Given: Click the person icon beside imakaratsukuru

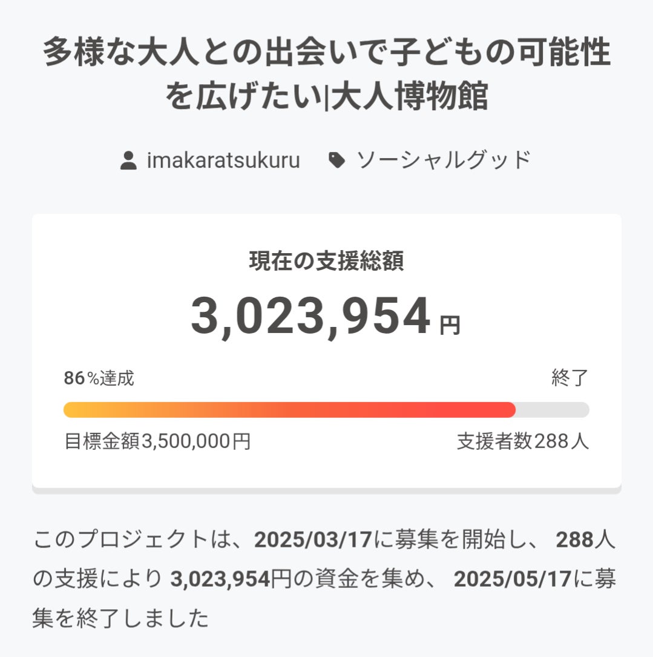Looking at the screenshot, I should click(128, 161).
